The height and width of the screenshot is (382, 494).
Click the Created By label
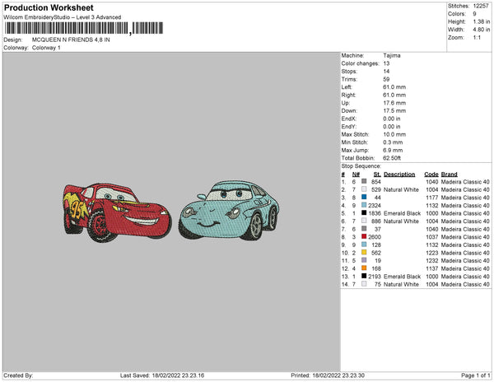point(18,375)
